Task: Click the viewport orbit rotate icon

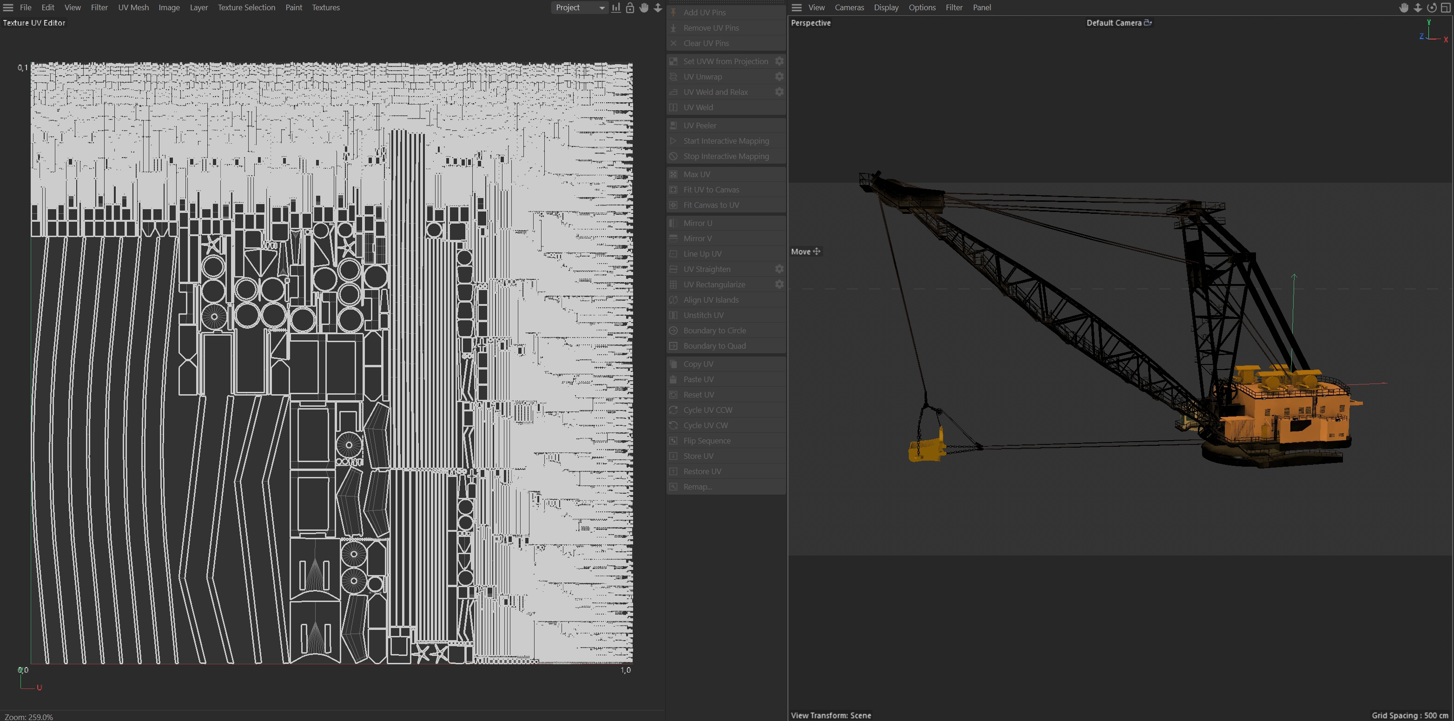Action: (x=1431, y=7)
